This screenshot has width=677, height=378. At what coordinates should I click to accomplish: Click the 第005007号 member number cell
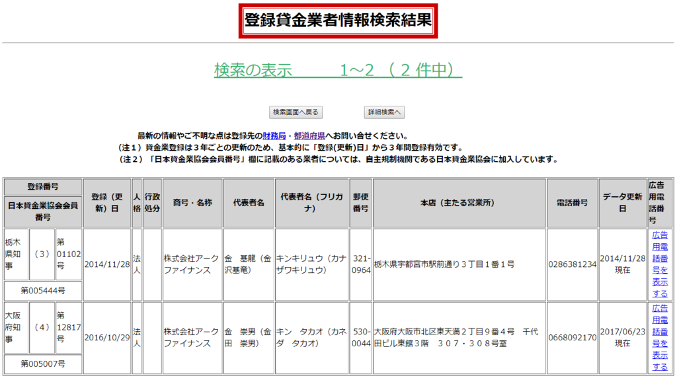43,364
